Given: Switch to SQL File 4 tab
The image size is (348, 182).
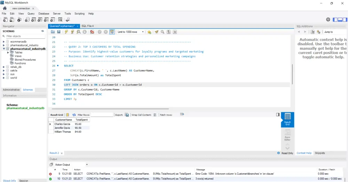Looking at the screenshot, I should (x=87, y=26).
